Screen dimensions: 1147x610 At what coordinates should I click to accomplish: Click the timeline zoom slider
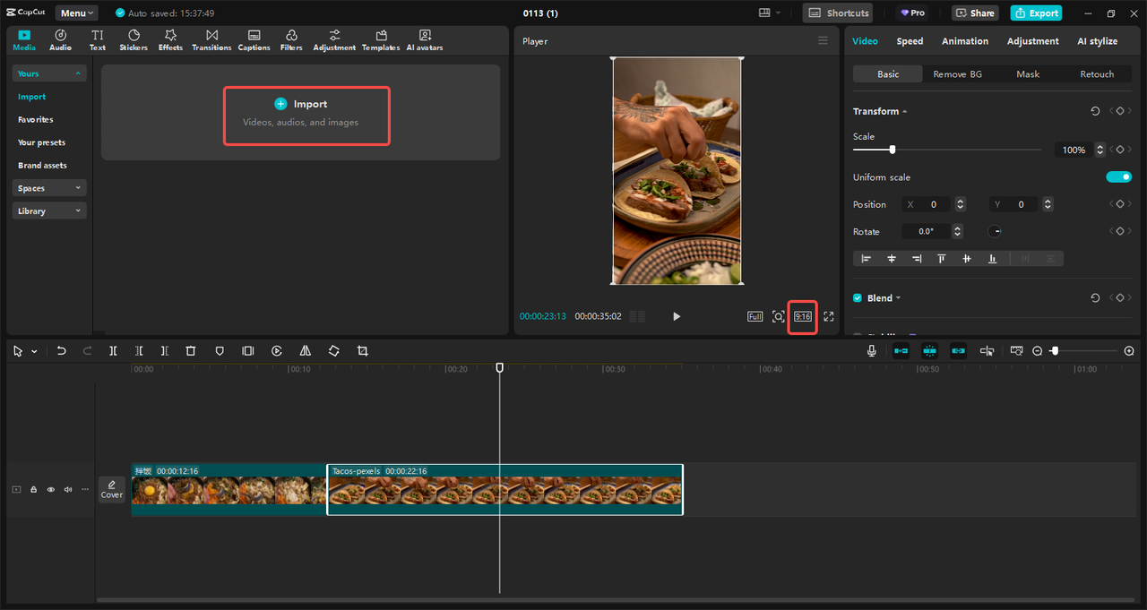1055,351
